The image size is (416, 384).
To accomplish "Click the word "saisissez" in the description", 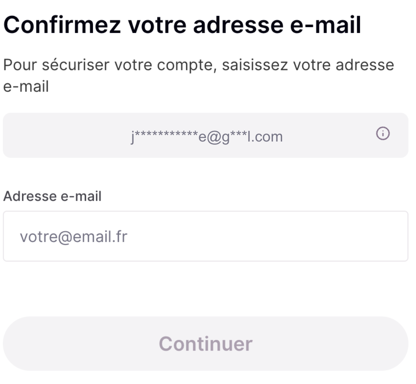I will click(x=254, y=66).
